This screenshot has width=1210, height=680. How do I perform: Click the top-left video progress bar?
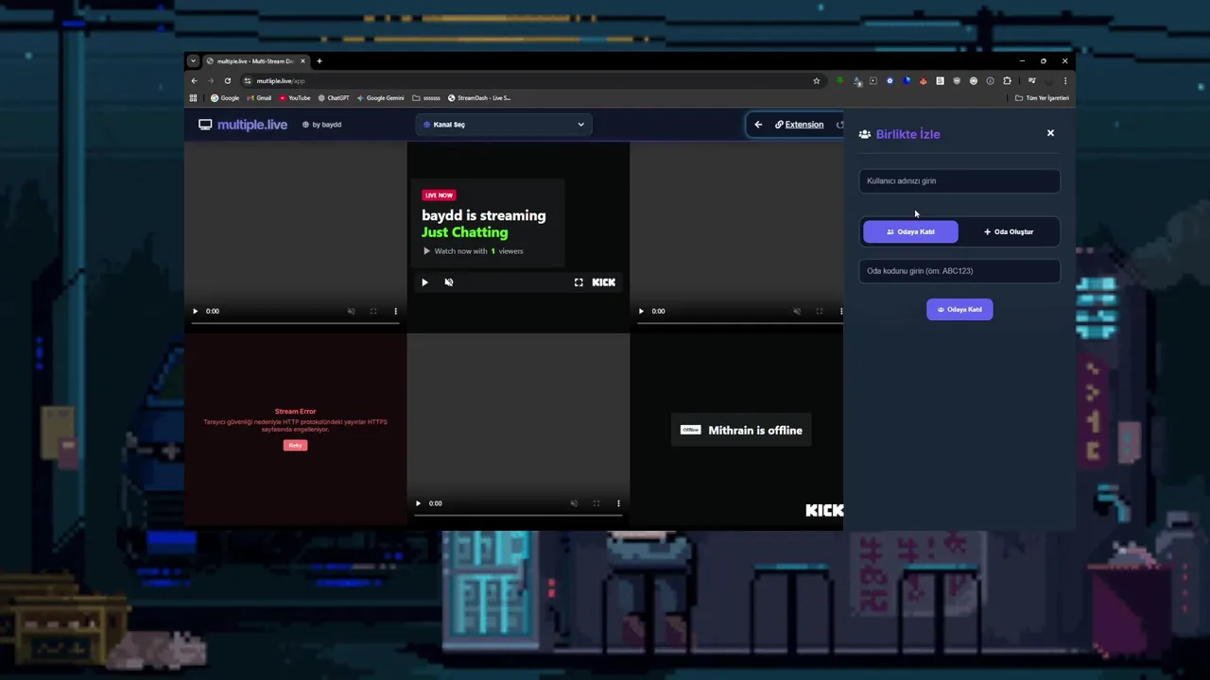(295, 323)
